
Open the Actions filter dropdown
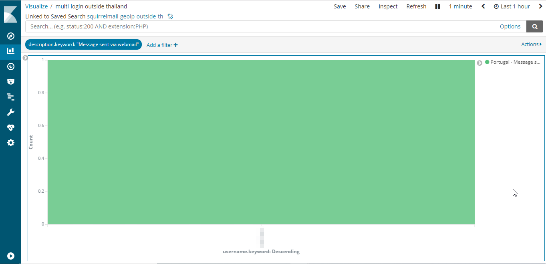coord(531,44)
